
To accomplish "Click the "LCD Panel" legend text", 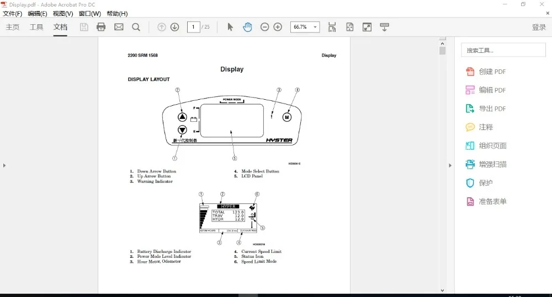I will click(x=252, y=176).
